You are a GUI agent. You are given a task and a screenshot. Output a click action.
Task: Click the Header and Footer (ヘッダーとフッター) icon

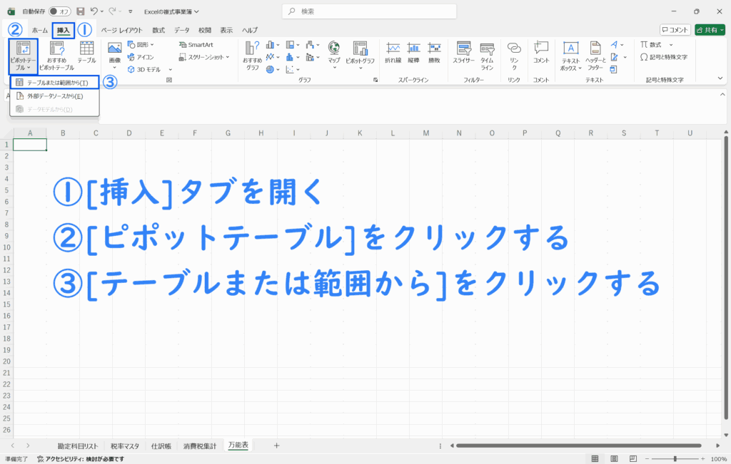click(x=596, y=53)
